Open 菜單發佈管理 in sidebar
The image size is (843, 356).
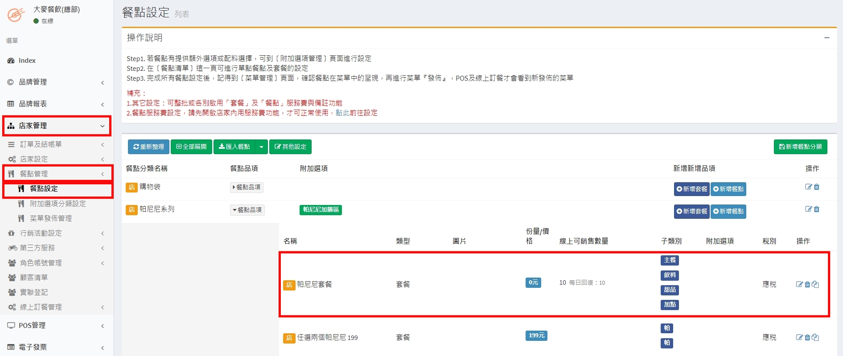[x=50, y=218]
